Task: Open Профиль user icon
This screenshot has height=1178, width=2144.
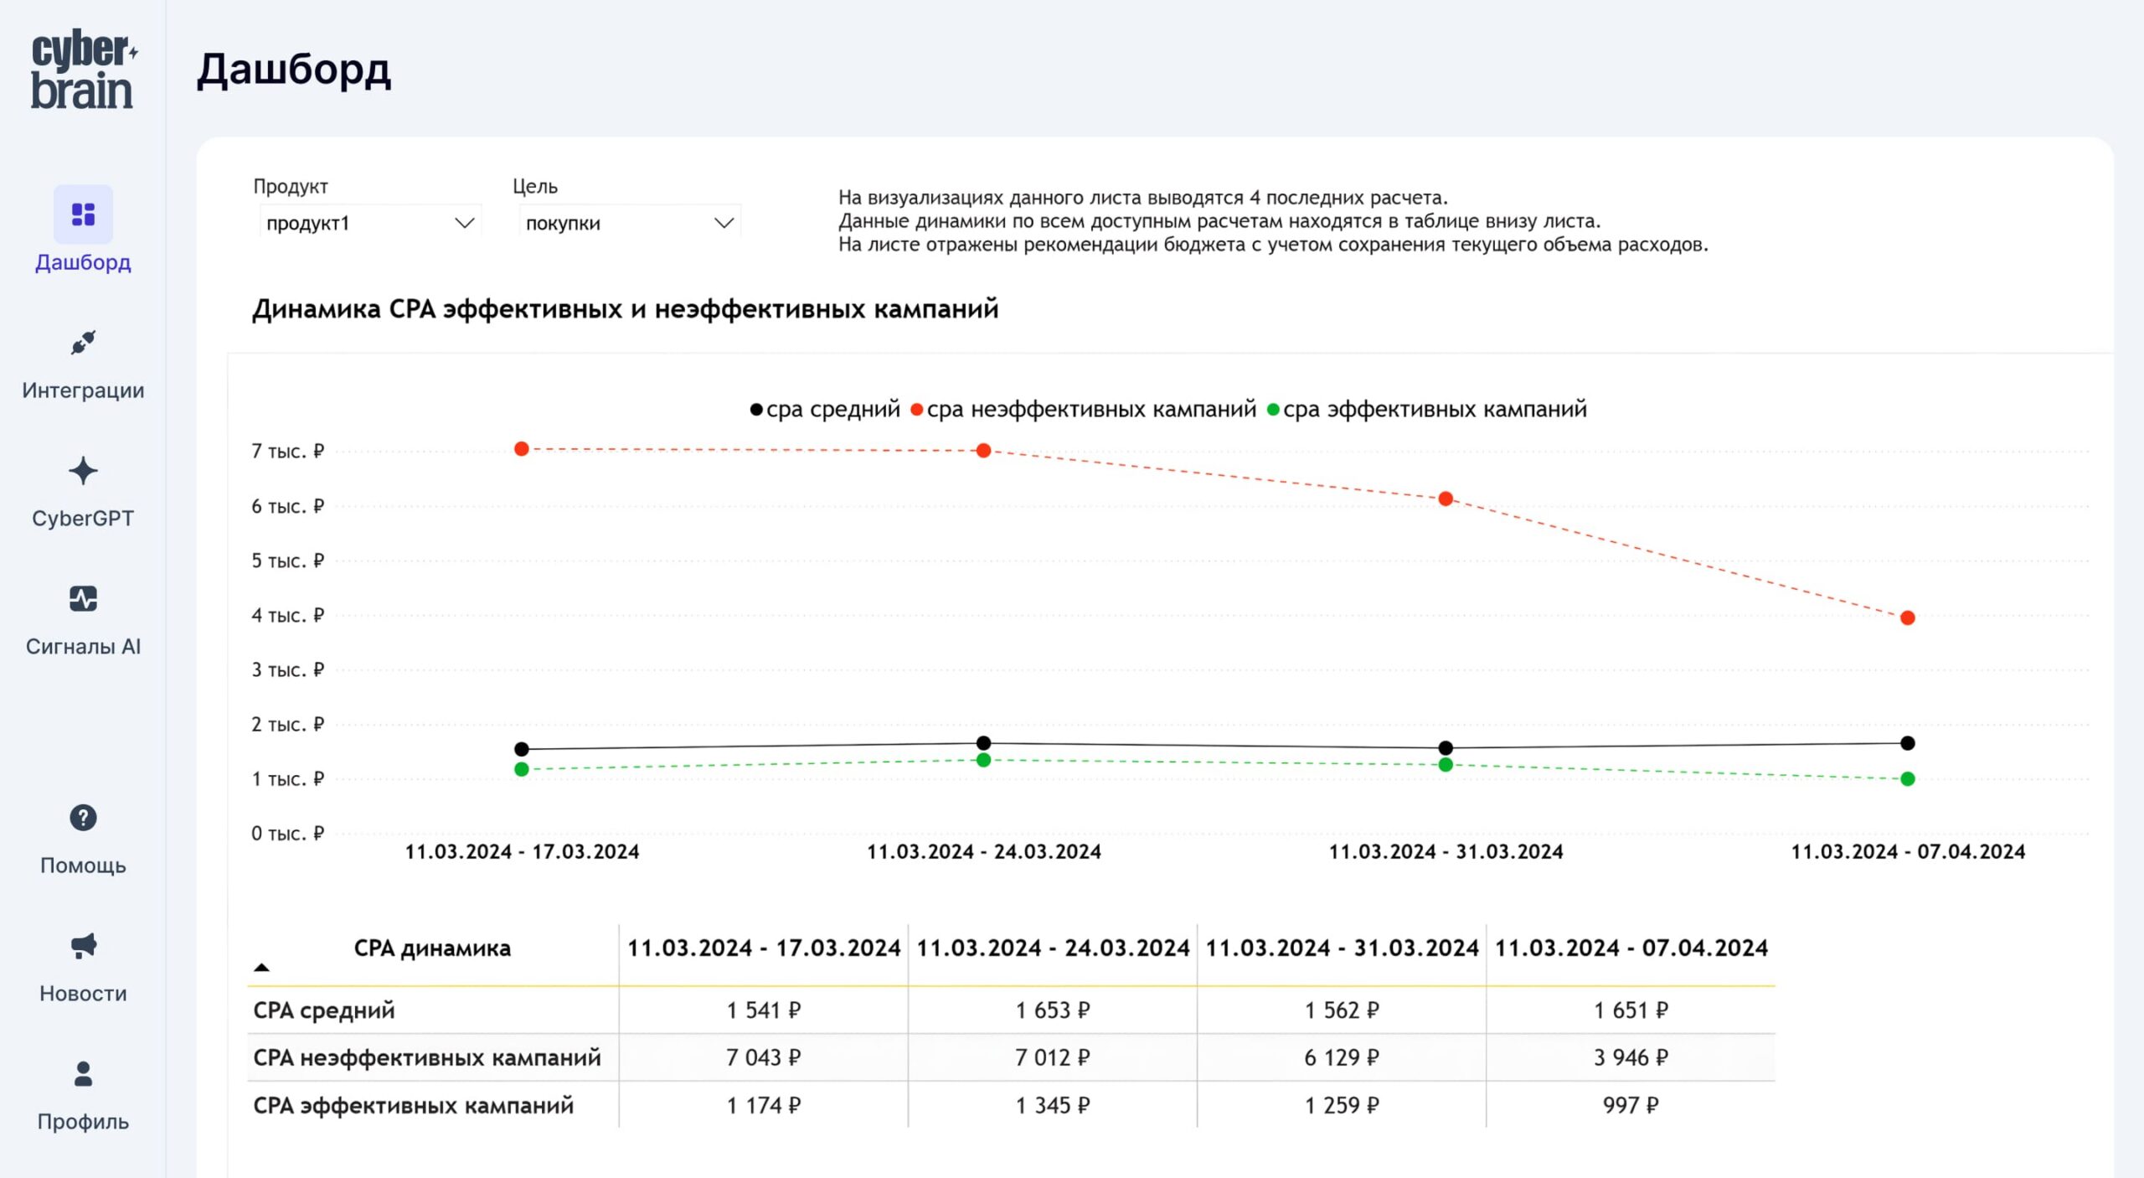Action: 83,1073
